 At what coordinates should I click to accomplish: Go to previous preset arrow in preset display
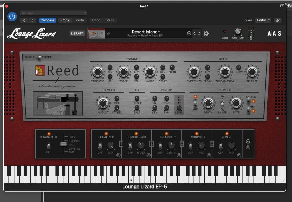pyautogui.click(x=194, y=34)
